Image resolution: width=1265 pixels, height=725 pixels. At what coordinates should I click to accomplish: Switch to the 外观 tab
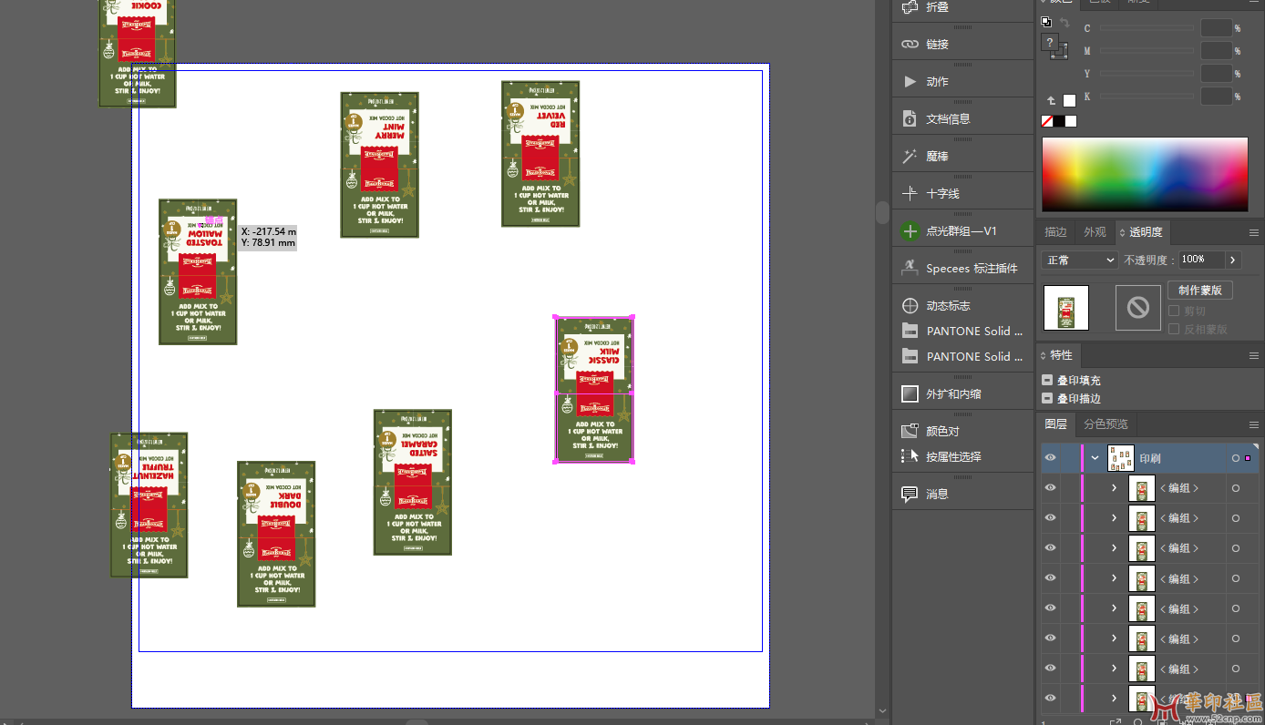1095,232
